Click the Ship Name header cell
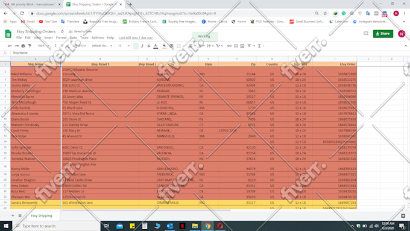 tap(36, 64)
